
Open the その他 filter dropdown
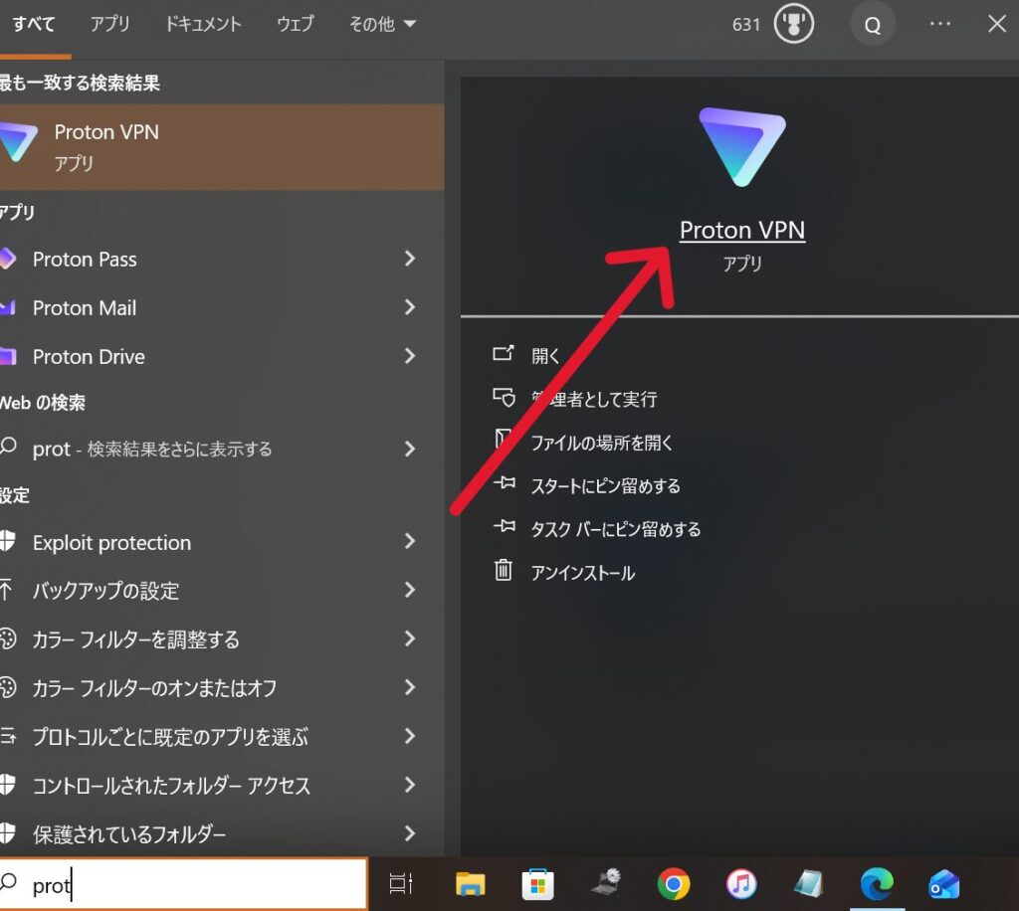(382, 25)
